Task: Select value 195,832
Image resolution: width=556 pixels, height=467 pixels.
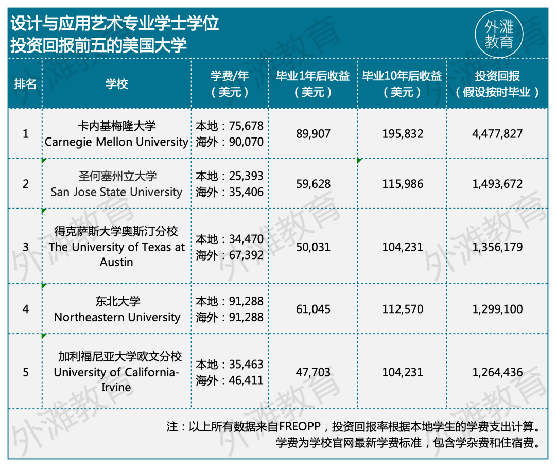Action: 403,134
